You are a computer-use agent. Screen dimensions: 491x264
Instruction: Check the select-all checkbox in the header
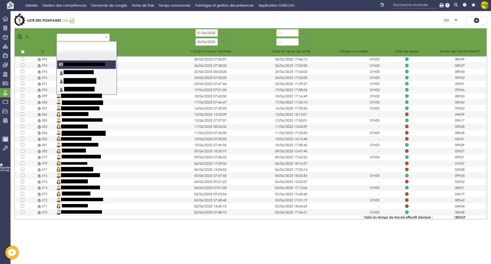23,52
